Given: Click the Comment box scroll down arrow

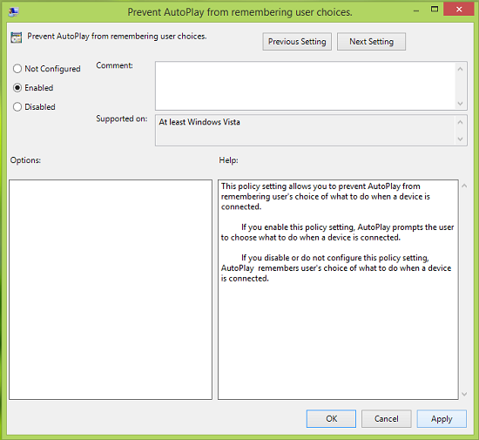Looking at the screenshot, I should point(460,104).
